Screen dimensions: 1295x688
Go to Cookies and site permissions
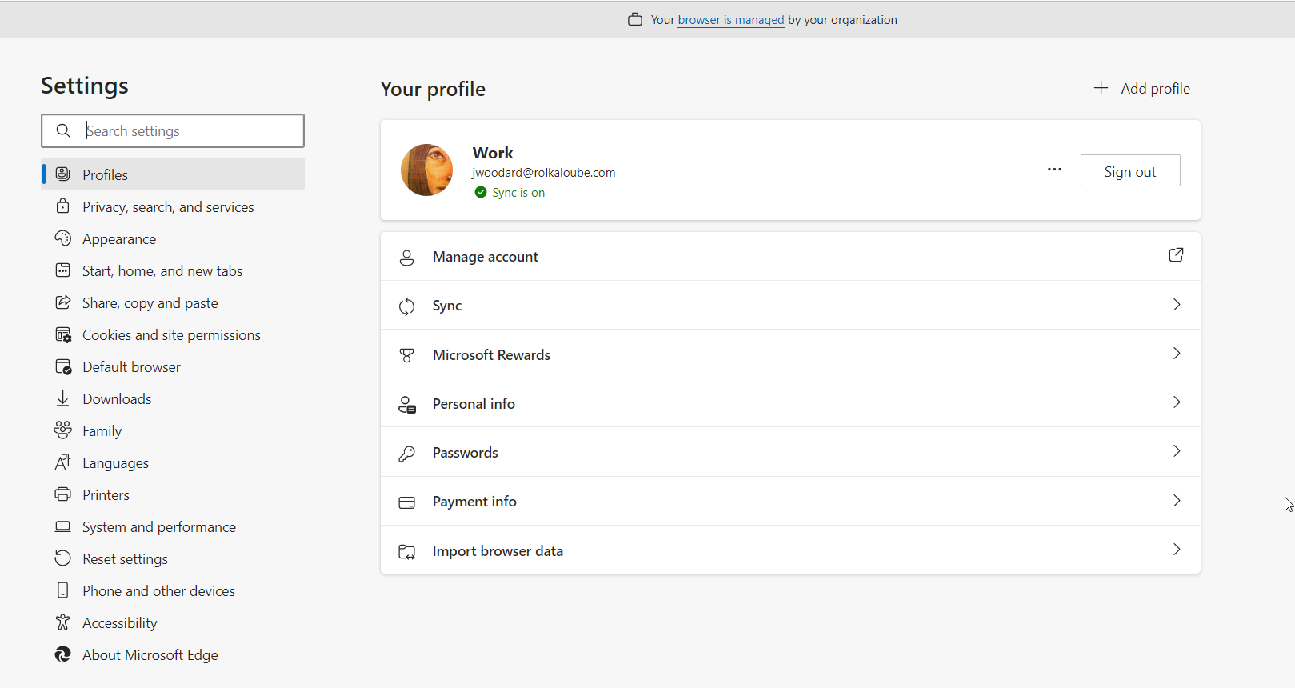tap(171, 335)
